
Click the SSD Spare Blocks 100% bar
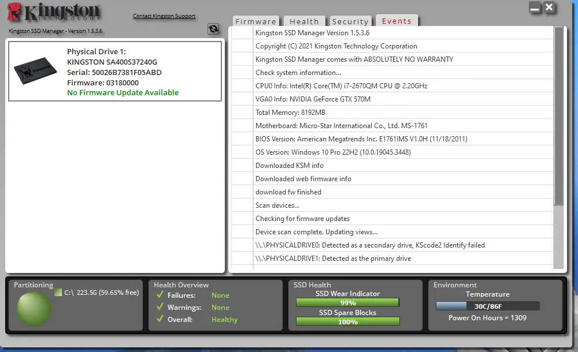coord(347,322)
